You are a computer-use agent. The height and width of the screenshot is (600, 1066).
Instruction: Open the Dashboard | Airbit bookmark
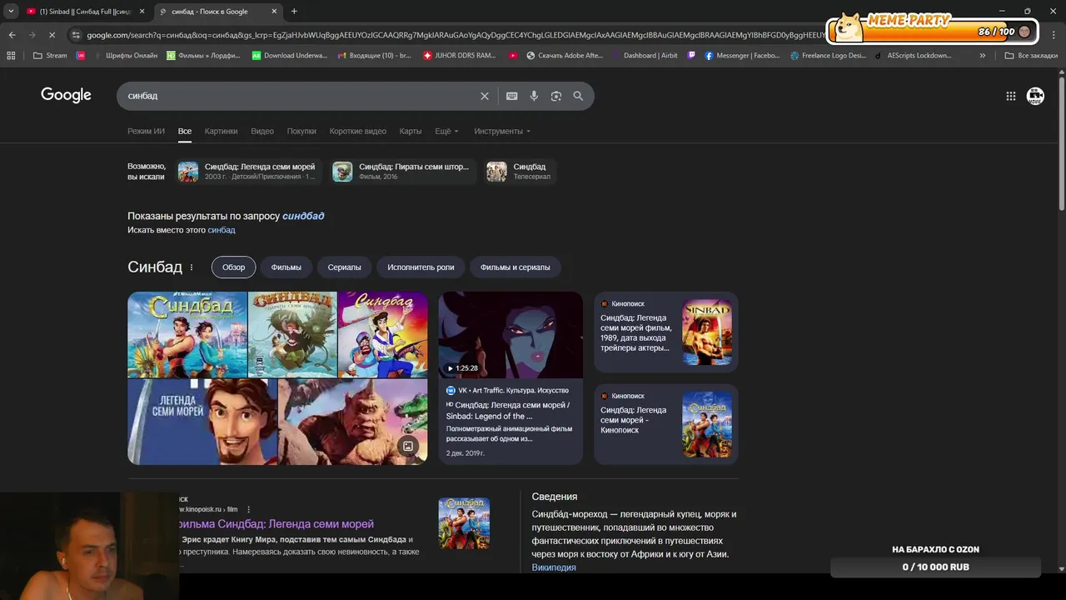644,56
